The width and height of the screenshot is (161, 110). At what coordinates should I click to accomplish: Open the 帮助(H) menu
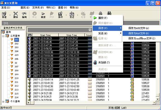[x=74, y=8]
